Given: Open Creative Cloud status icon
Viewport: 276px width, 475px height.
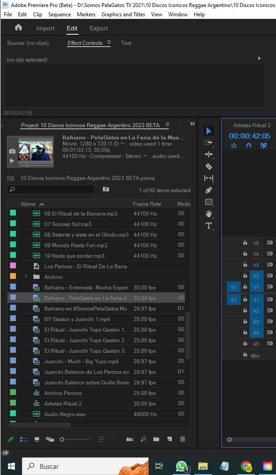Looking at the screenshot, I should (5, 453).
